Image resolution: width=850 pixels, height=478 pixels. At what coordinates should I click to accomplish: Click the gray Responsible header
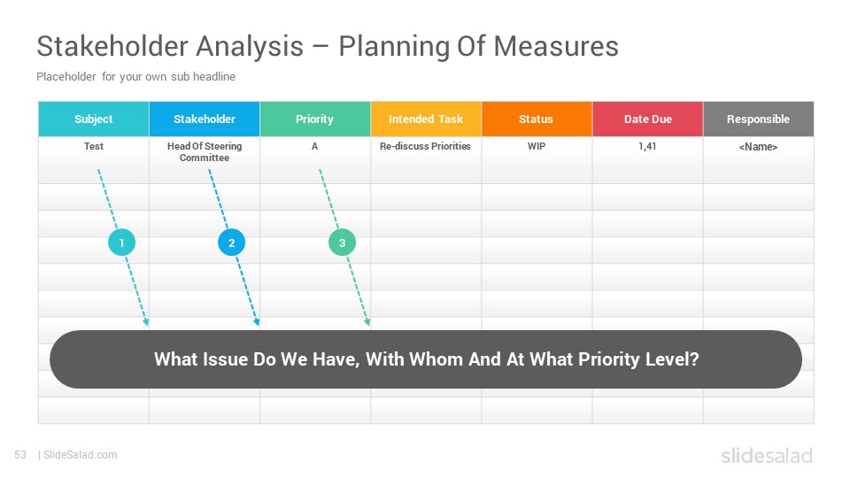[759, 119]
